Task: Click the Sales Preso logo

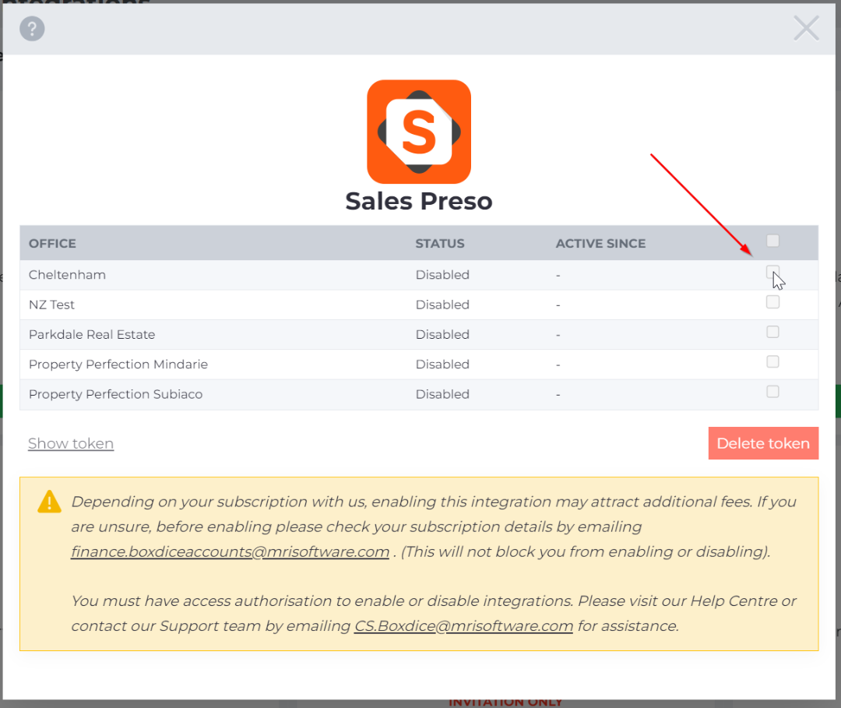Action: [x=419, y=132]
